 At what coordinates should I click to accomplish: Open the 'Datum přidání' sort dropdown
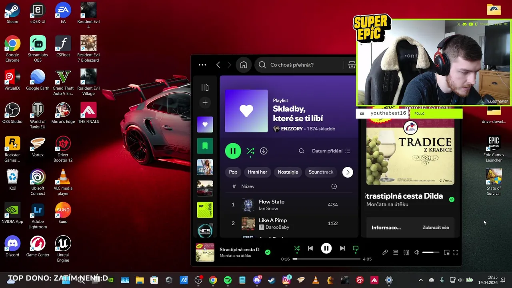click(331, 151)
